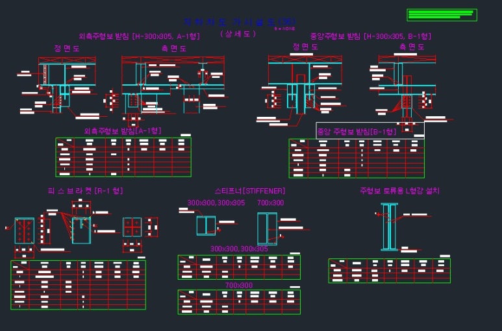Select the L형강 vertical beam drawing

coord(389,227)
